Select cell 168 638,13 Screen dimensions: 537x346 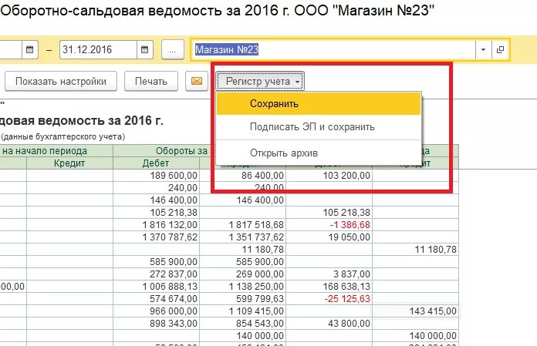coord(329,286)
